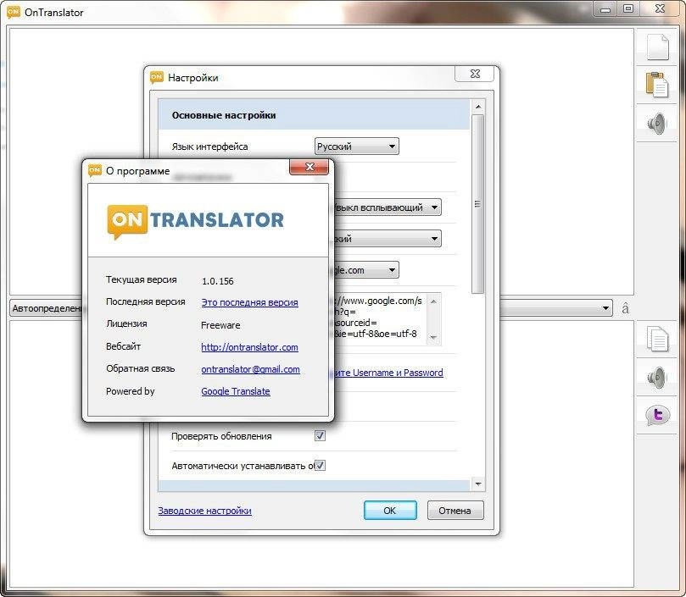Click the Powered by label
Image resolution: width=686 pixels, height=597 pixels.
tap(130, 391)
